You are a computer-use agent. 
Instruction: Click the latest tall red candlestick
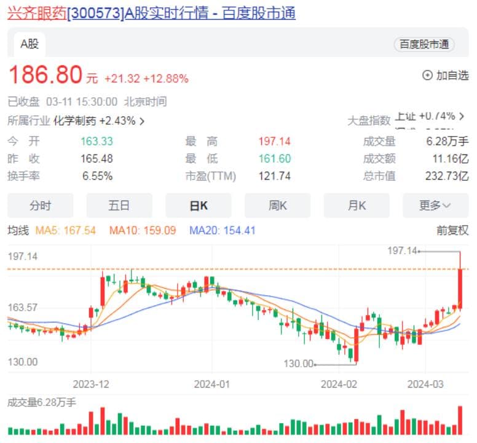pyautogui.click(x=460, y=289)
